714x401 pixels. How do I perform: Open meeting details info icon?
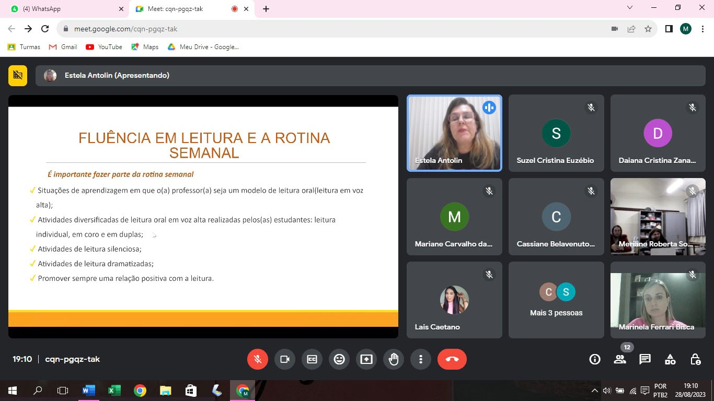point(595,359)
